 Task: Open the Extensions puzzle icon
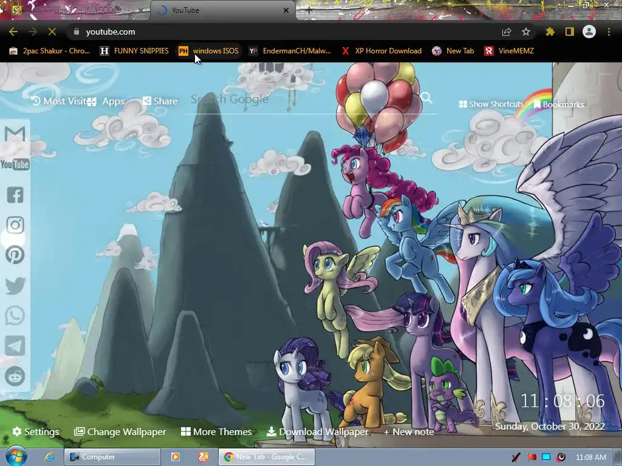point(550,32)
